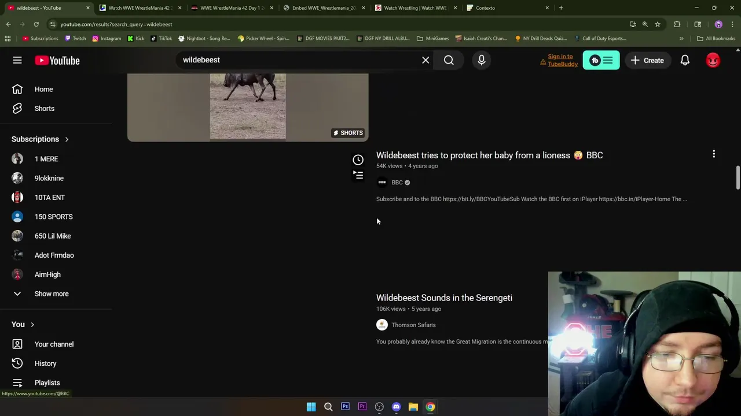
Task: Show hidden bookmarks with the overflow chevron
Action: tap(681, 38)
